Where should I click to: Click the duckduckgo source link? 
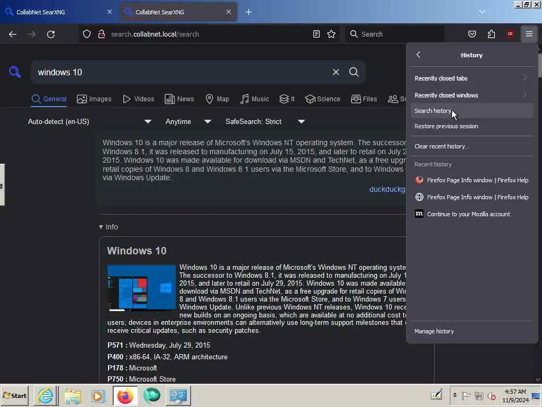click(x=387, y=189)
